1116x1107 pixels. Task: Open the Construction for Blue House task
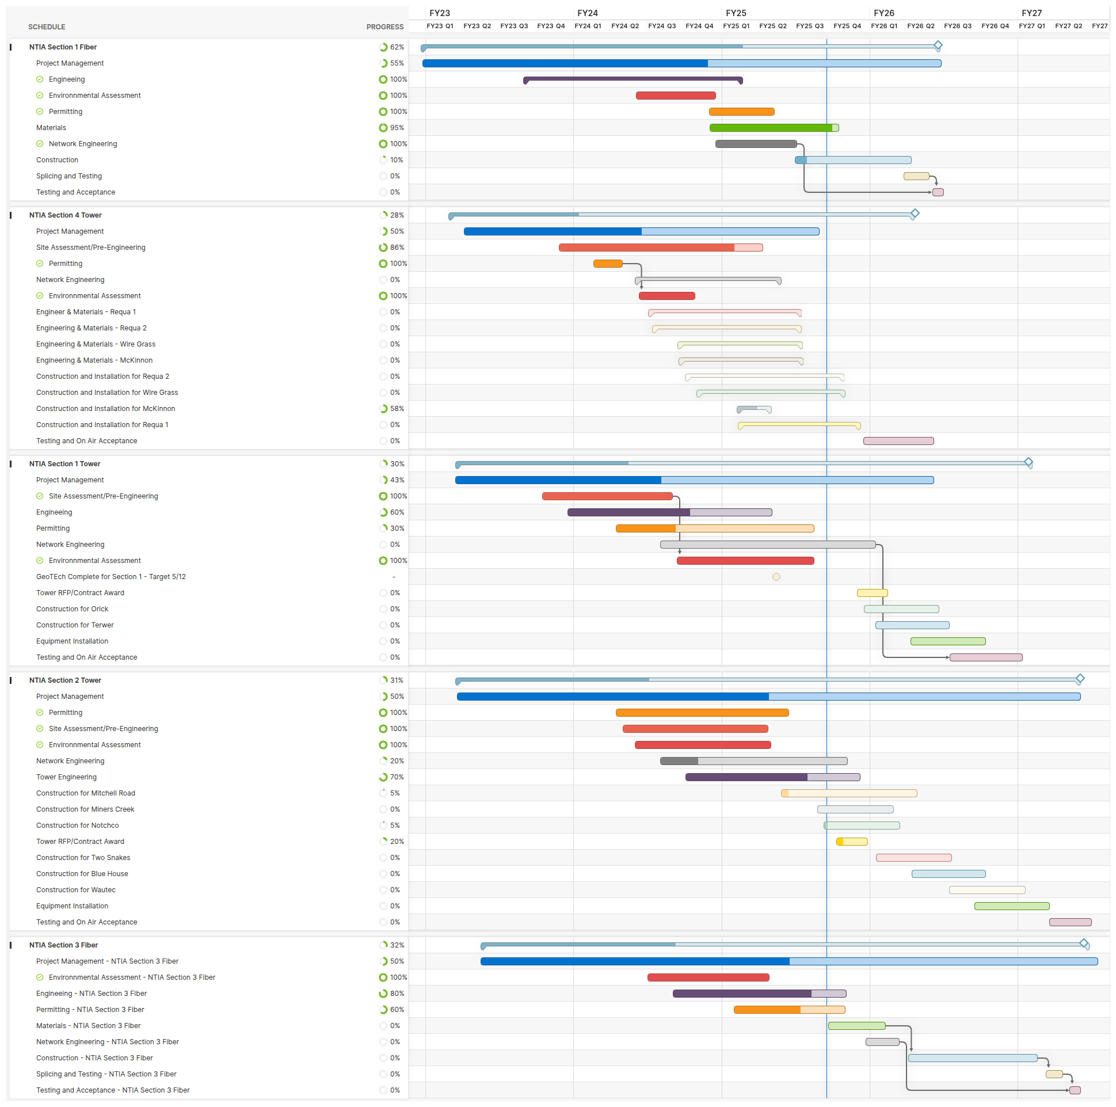pyautogui.click(x=82, y=874)
